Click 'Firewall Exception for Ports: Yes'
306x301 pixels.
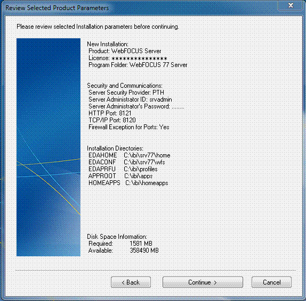tap(129, 127)
